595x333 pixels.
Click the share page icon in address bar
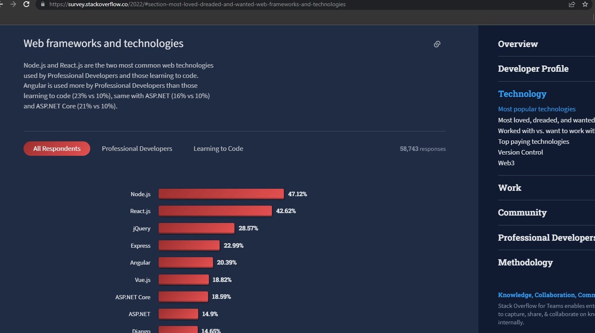click(x=572, y=4)
